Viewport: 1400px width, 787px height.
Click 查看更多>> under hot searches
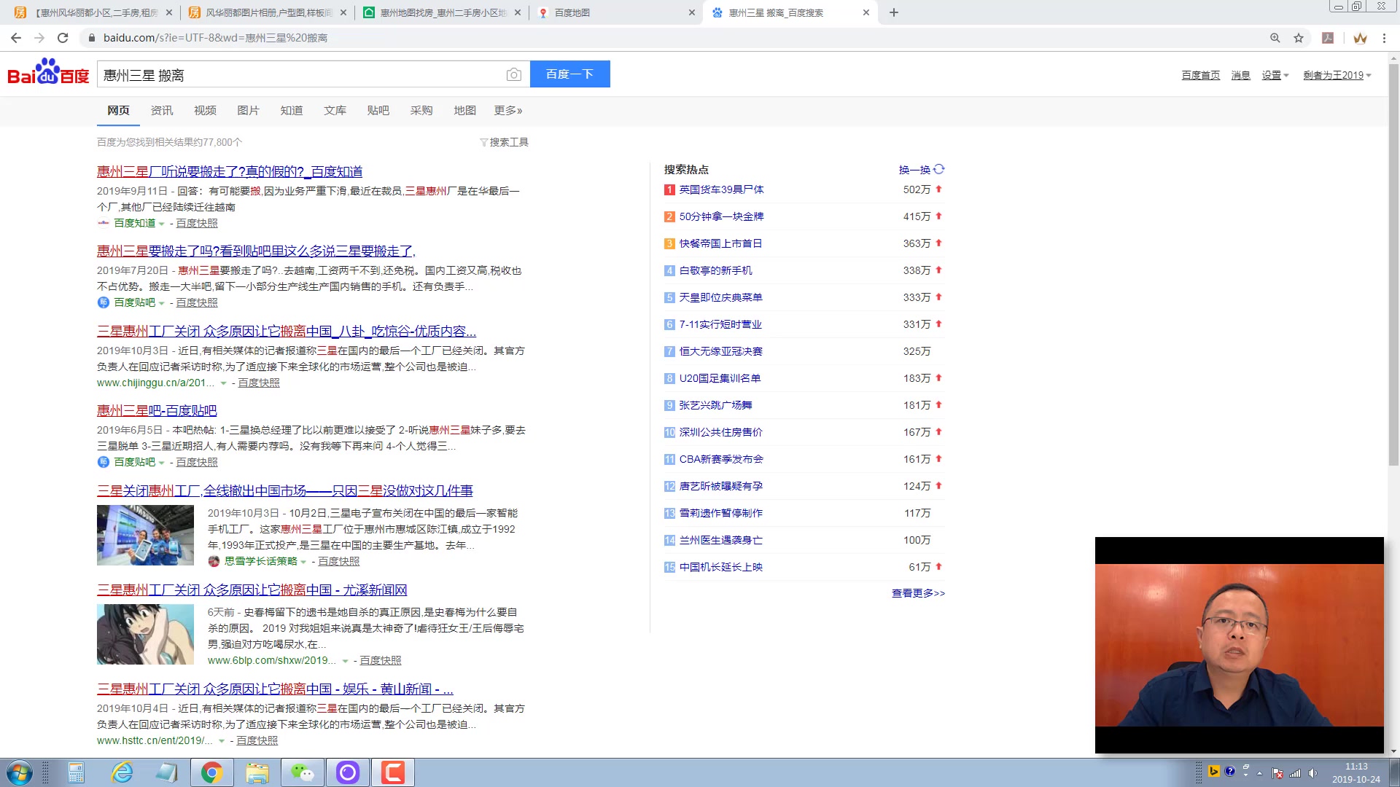pyautogui.click(x=919, y=593)
